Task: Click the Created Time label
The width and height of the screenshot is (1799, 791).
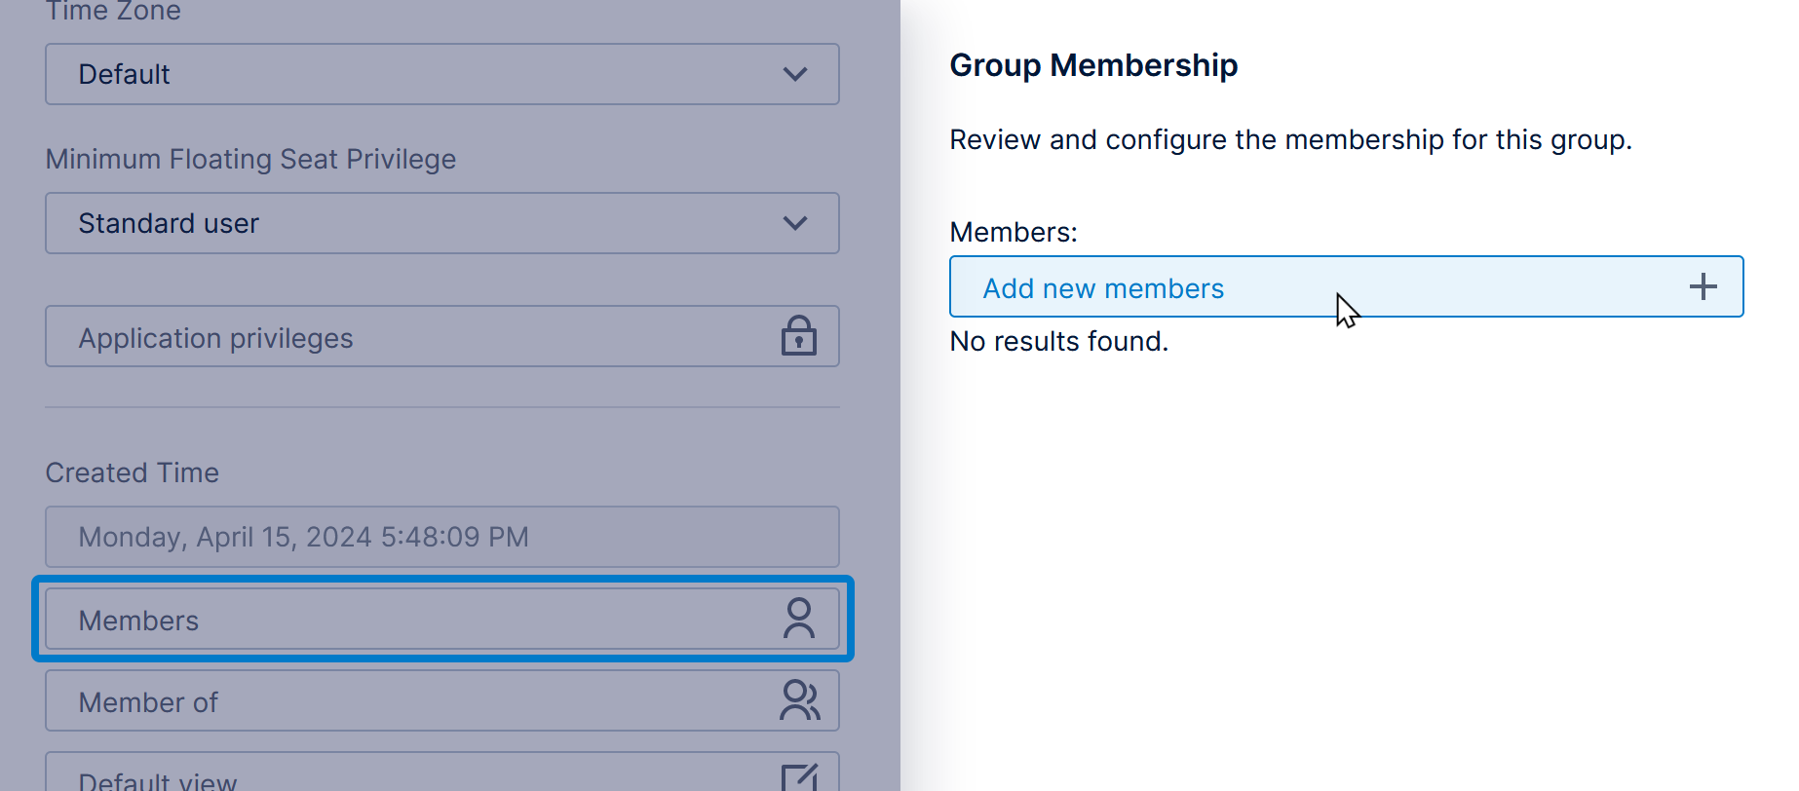Action: tap(133, 472)
